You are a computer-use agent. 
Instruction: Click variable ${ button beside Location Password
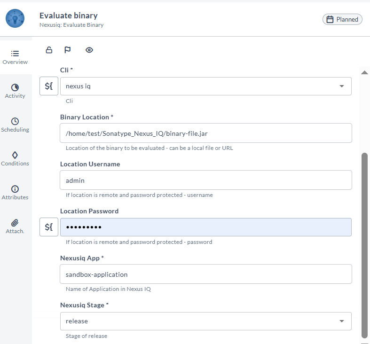49,227
